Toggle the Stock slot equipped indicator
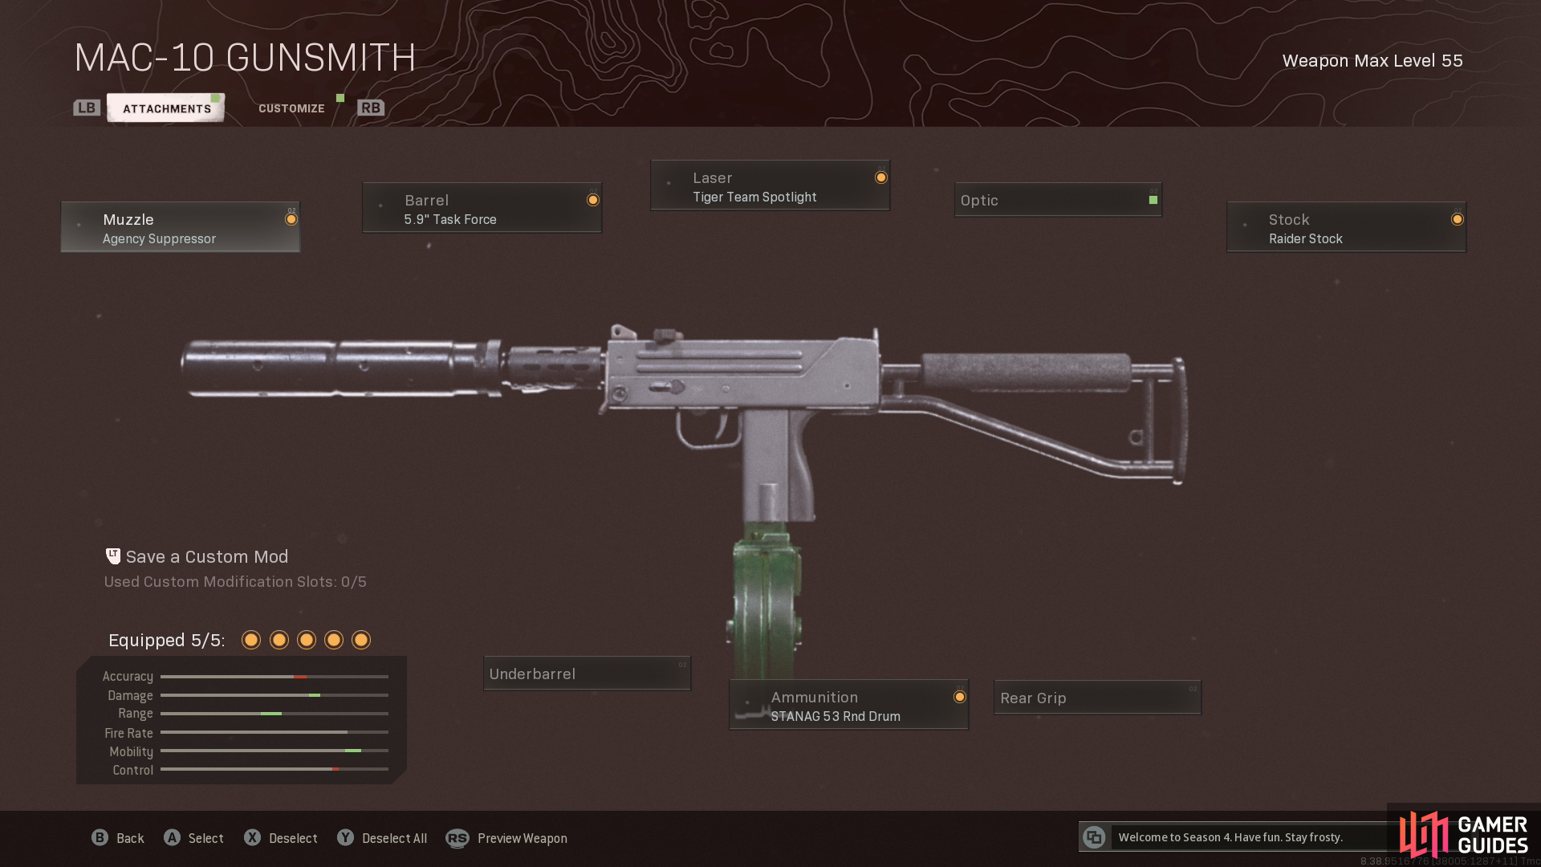Screen dimensions: 1541x867 [x=1458, y=219]
